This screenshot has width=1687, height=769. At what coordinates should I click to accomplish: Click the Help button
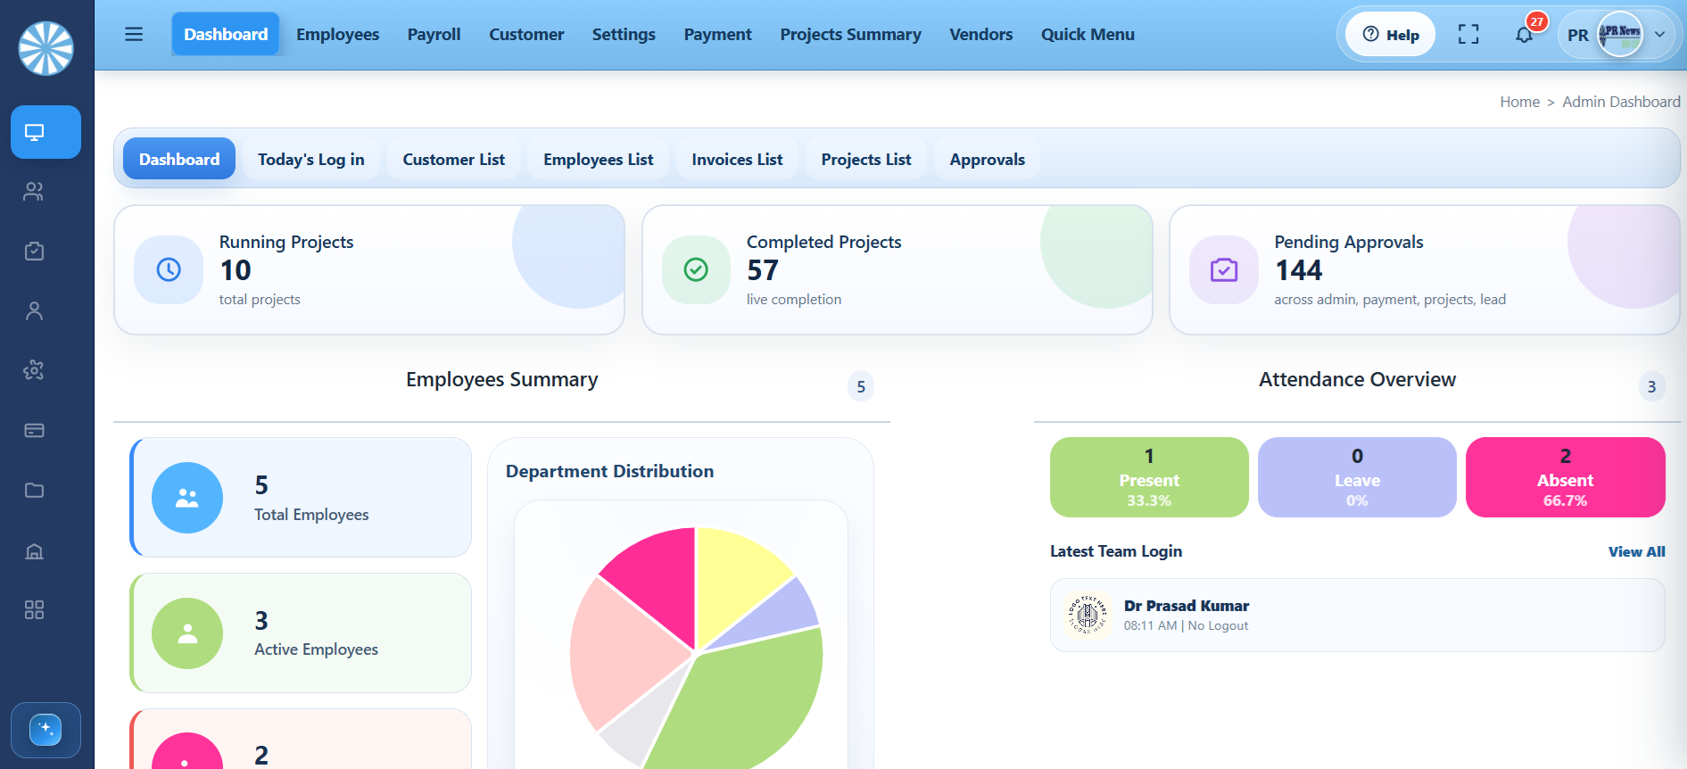coord(1391,35)
